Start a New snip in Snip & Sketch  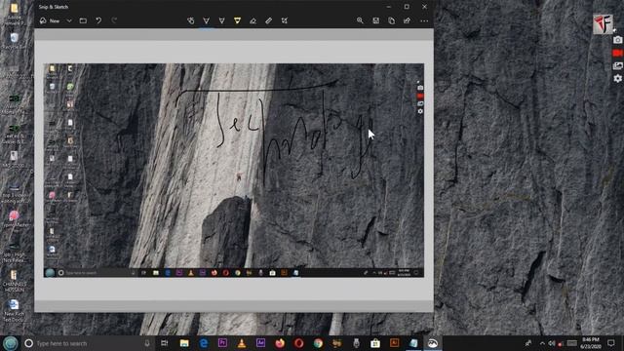(50, 20)
